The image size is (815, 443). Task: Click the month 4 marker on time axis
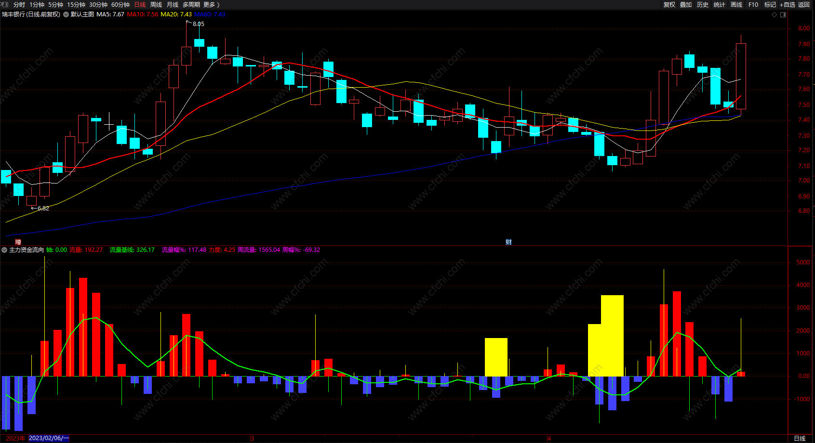coord(549,439)
